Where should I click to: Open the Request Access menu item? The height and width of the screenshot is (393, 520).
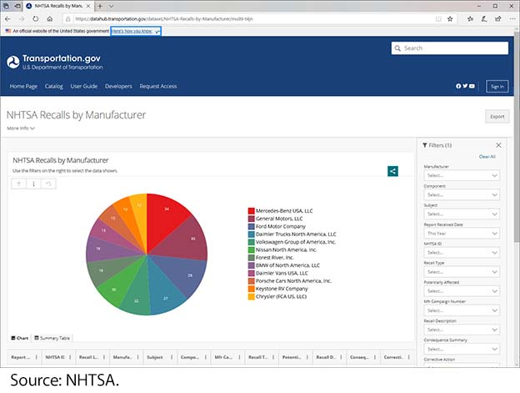pyautogui.click(x=158, y=86)
